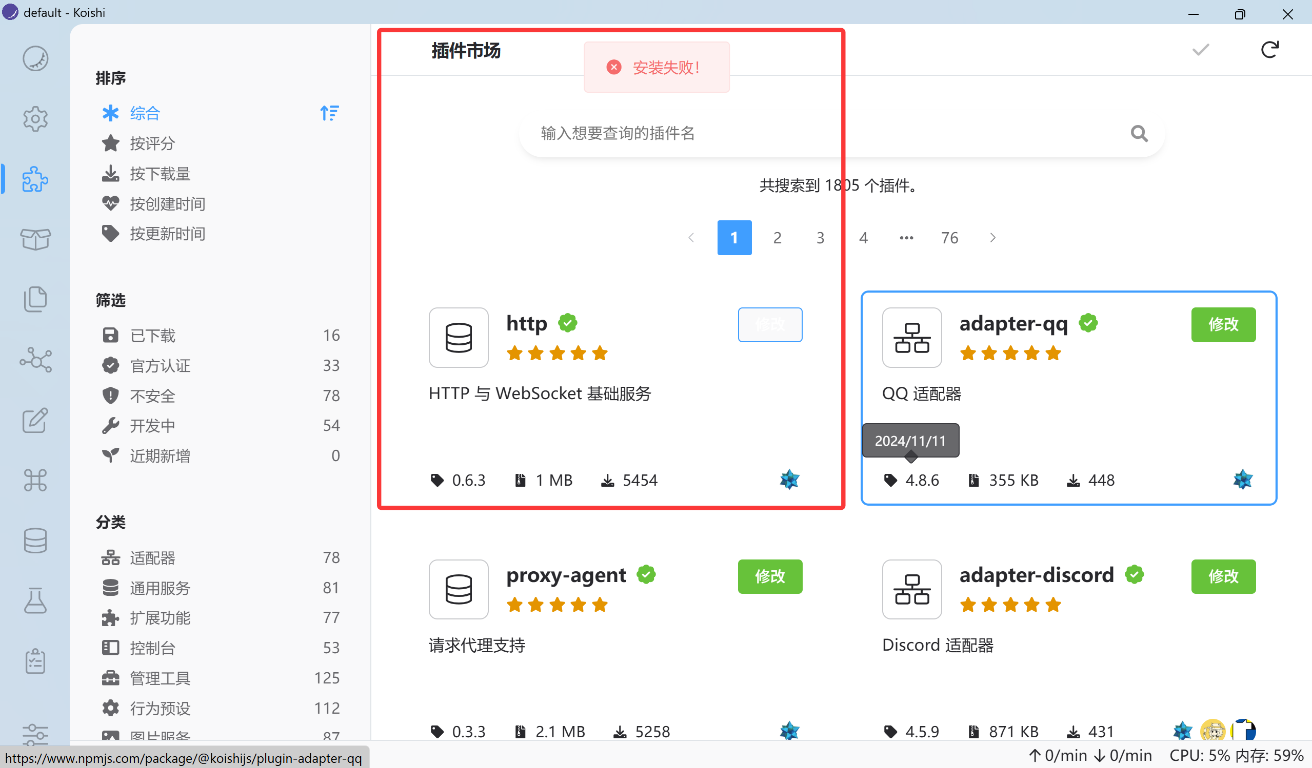Image resolution: width=1312 pixels, height=768 pixels.
Task: Click the http plugin database icon
Action: [459, 338]
